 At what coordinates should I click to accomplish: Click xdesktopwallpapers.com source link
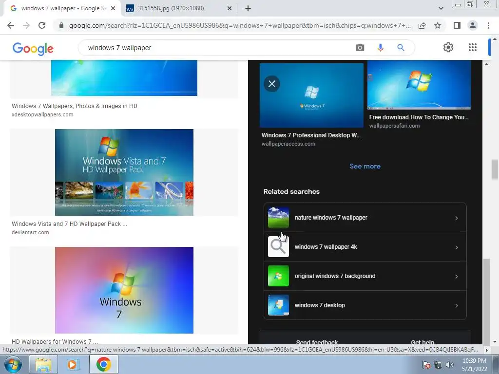pyautogui.click(x=42, y=114)
